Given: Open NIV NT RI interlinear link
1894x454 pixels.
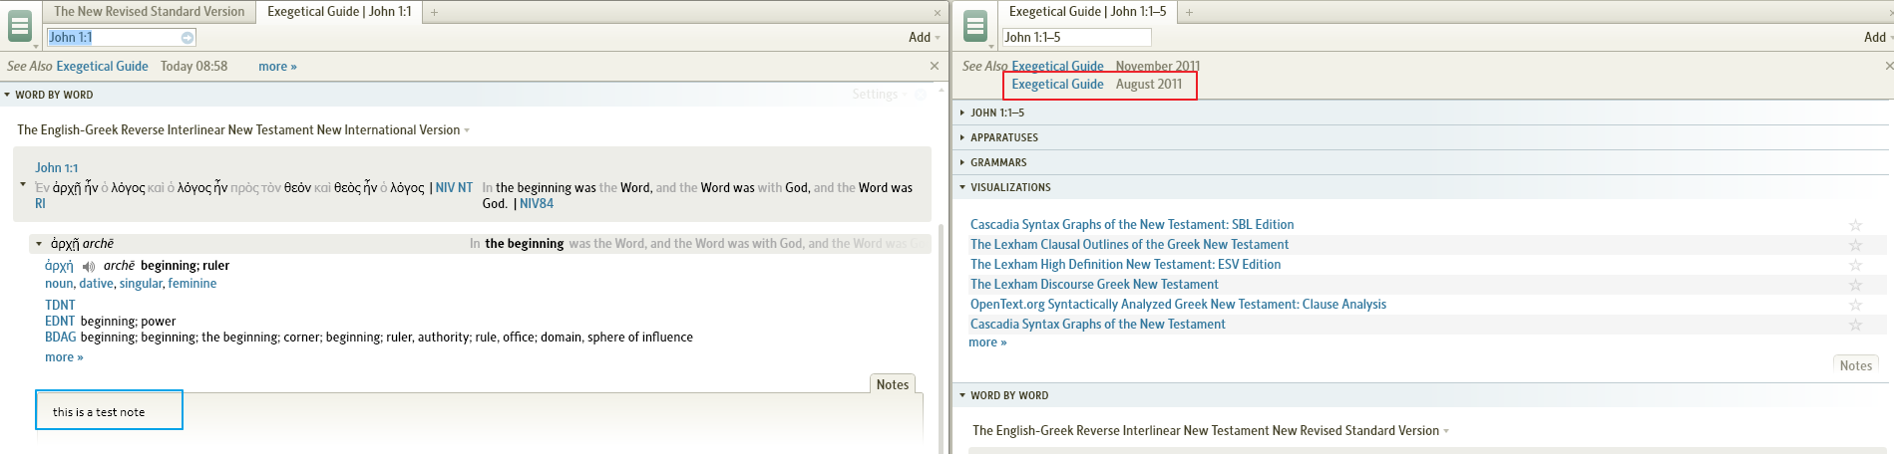Looking at the screenshot, I should click(454, 188).
